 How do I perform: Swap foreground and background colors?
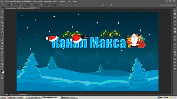tap(3, 69)
